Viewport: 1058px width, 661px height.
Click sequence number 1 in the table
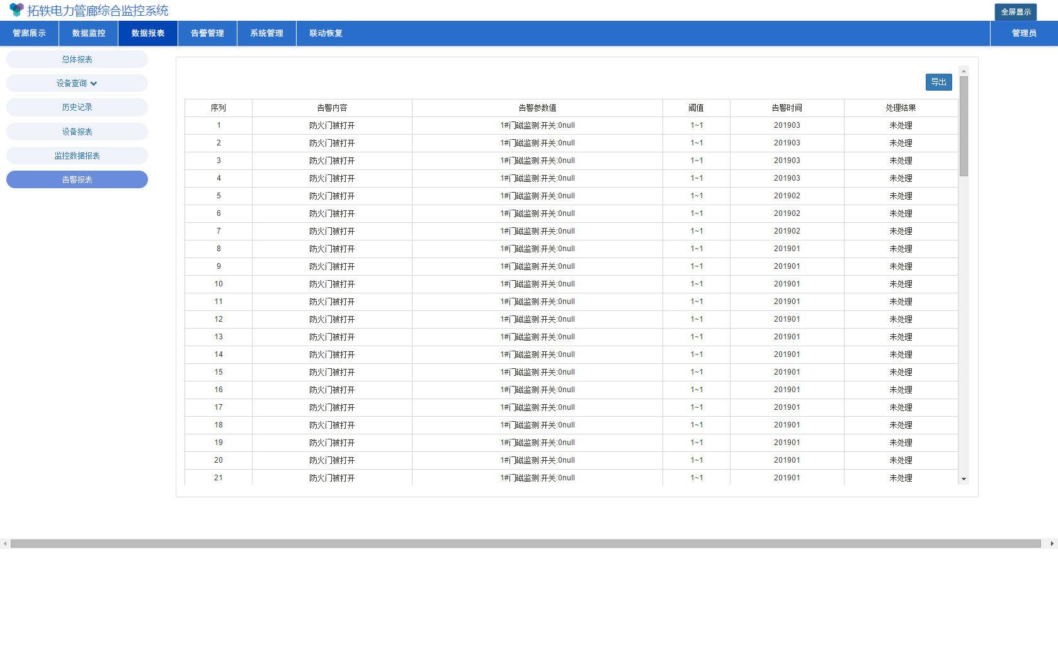pos(219,125)
